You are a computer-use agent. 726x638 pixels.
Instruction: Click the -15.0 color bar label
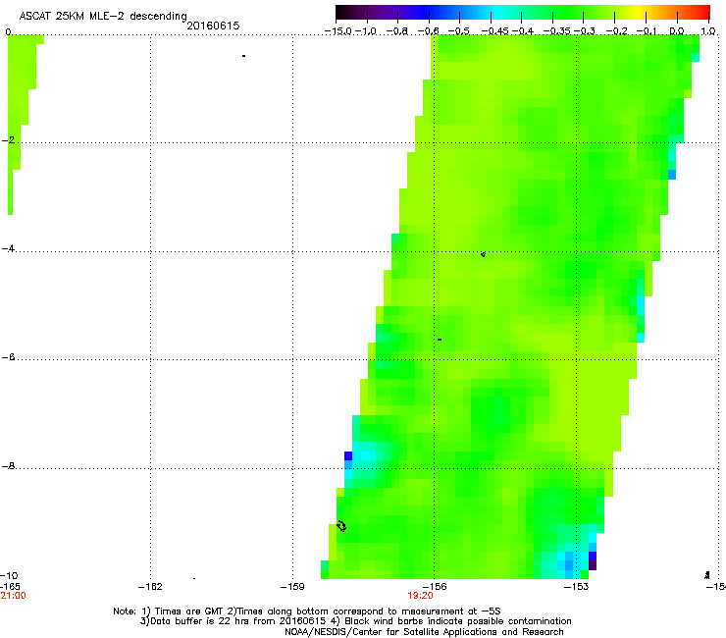(x=338, y=31)
